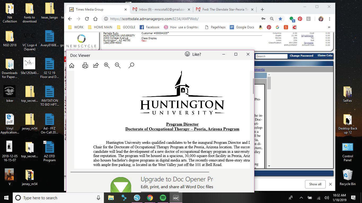This screenshot has width=362, height=203.
Task: Open the HOME MAIN bookmark folder
Action: [100, 27]
